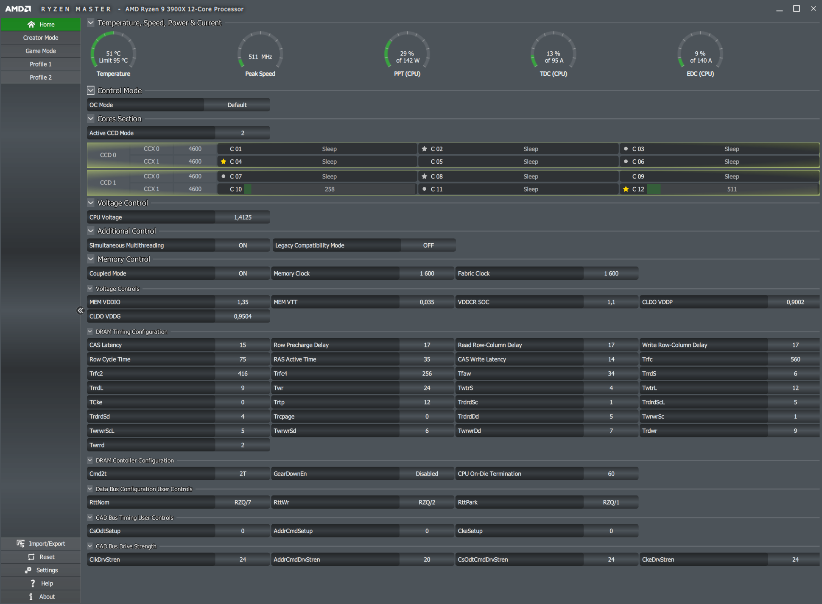The width and height of the screenshot is (822, 604).
Task: Toggle the Control Mode checkbox
Action: click(91, 90)
